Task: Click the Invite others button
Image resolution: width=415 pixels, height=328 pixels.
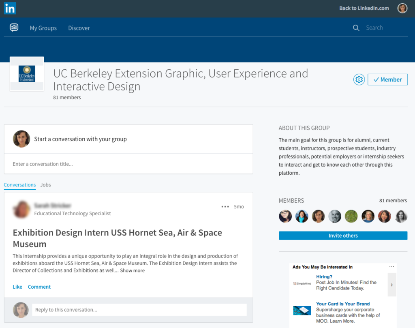Action: pyautogui.click(x=343, y=236)
